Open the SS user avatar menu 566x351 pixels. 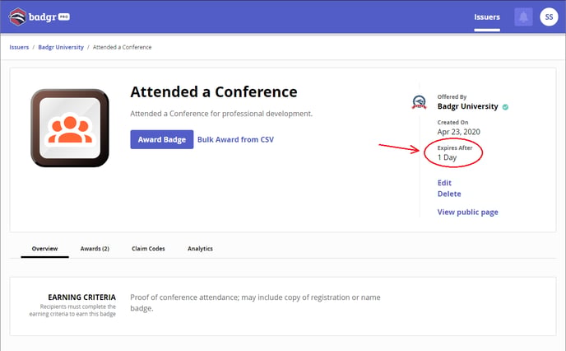click(549, 17)
